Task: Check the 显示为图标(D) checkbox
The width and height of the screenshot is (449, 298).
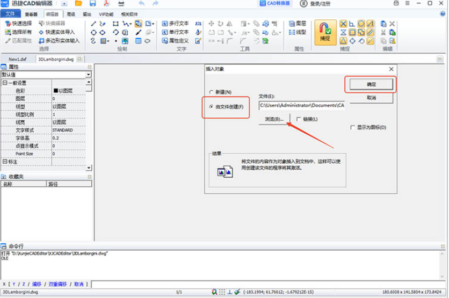Action: (352, 127)
